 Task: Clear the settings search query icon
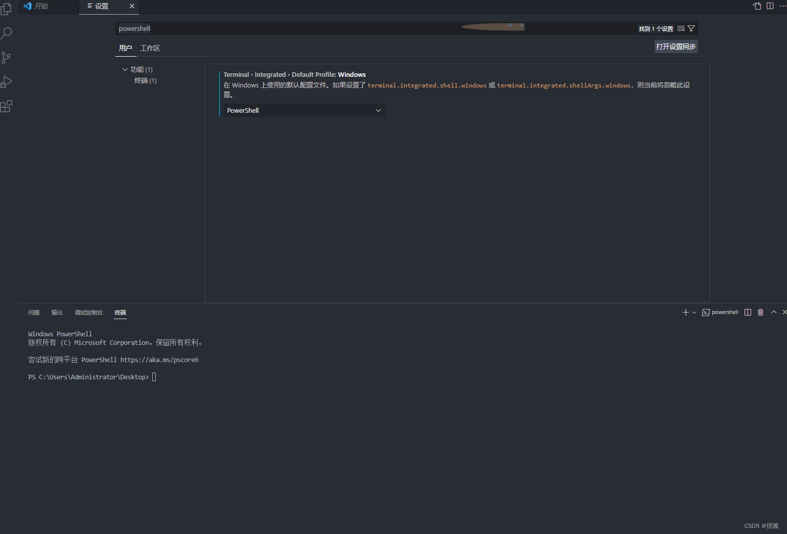coord(680,28)
